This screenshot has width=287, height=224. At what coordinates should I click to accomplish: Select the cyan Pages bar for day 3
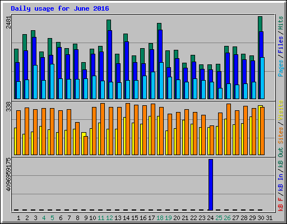(35, 82)
